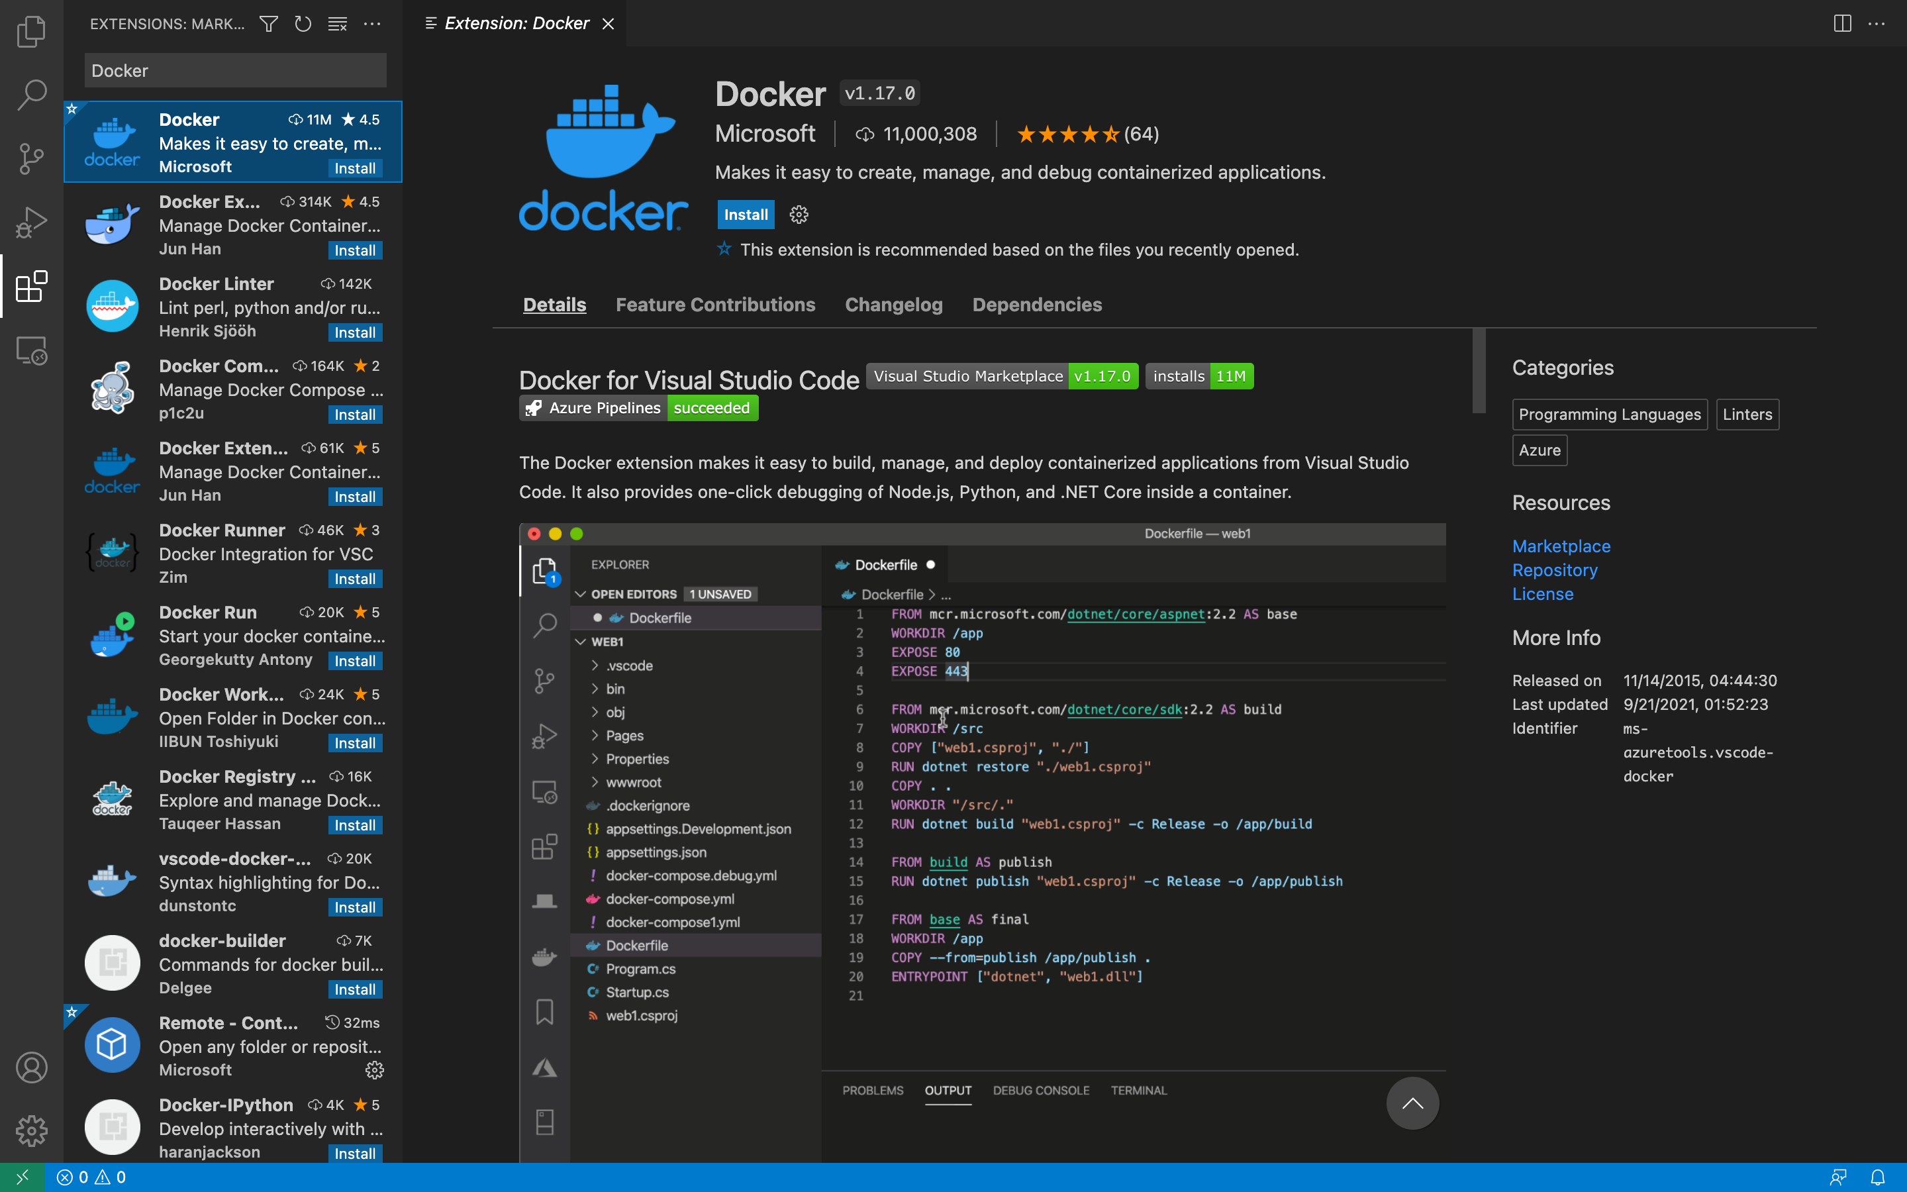
Task: Open the Accounts menu icon
Action: [x=32, y=1068]
